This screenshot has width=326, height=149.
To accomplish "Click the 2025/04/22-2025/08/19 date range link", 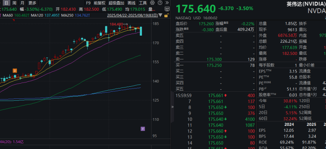I will click(132, 15).
